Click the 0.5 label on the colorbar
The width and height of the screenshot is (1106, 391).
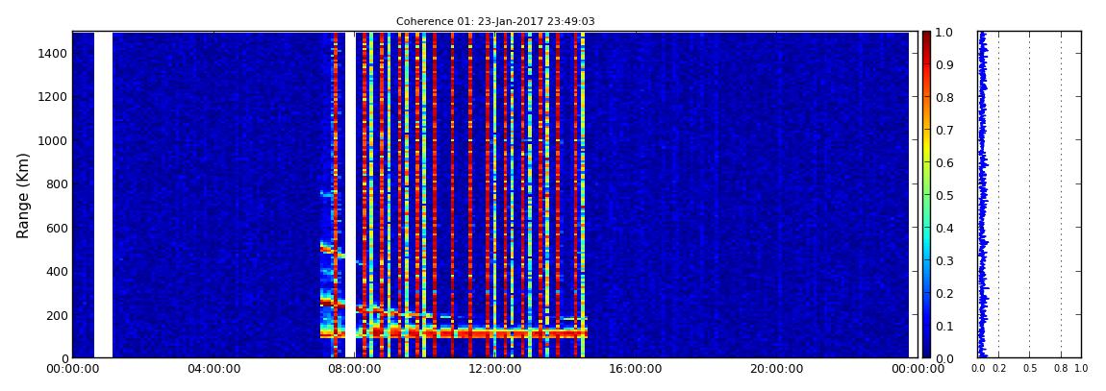(943, 195)
